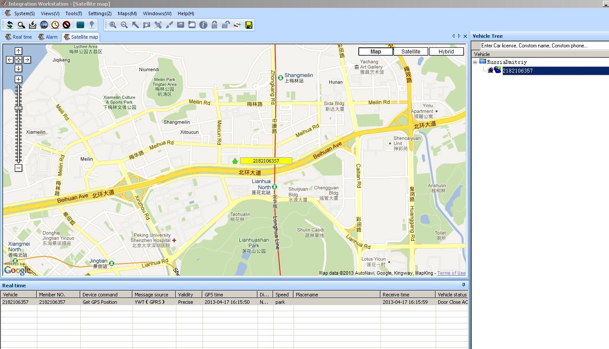Open the Maps(M) menu
Viewport: 609px width, 349px height.
pyautogui.click(x=127, y=13)
